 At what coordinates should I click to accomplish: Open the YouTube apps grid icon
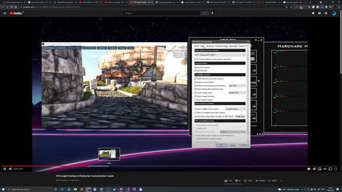(x=326, y=13)
